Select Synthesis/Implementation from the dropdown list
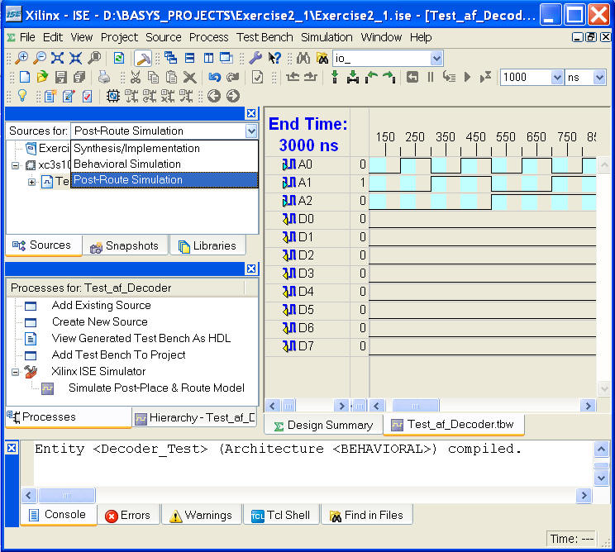Screen dimensions: 615x552 coord(164,148)
